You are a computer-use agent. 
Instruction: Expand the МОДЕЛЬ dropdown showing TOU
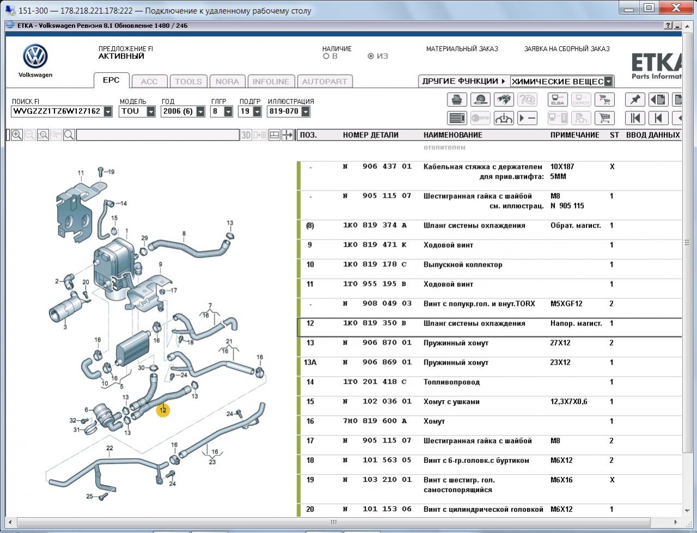coord(151,112)
